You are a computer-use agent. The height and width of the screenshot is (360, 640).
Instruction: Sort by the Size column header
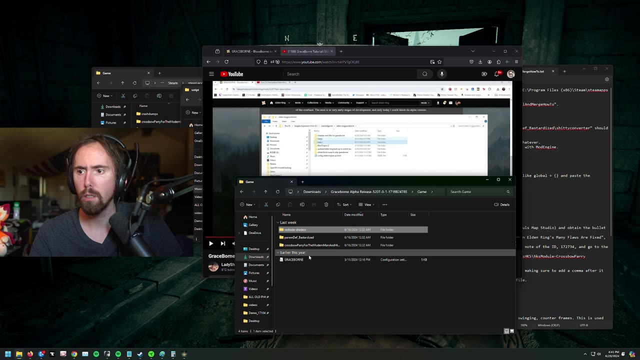pos(413,214)
